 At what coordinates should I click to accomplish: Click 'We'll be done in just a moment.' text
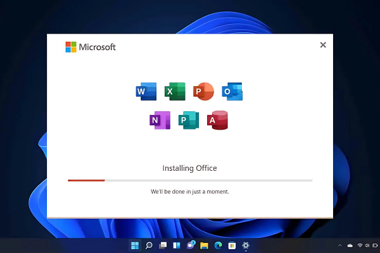pyautogui.click(x=189, y=192)
